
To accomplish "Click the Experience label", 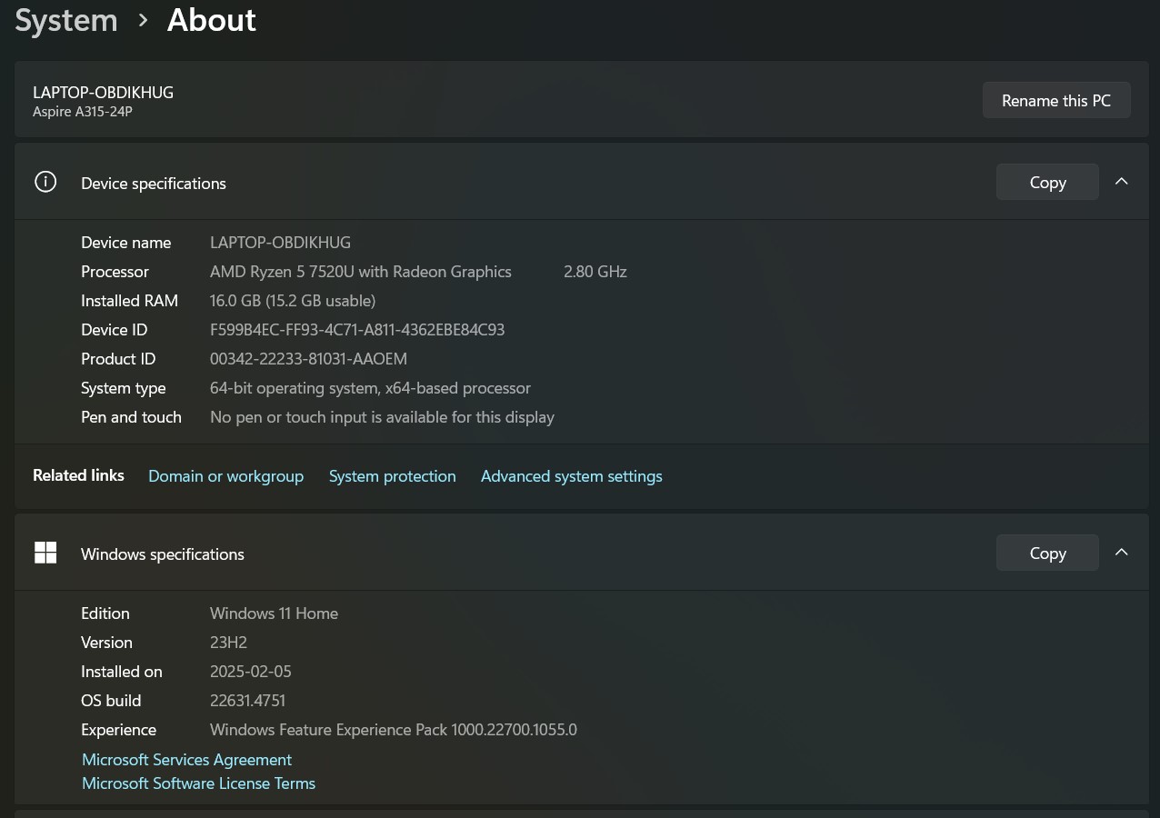I will point(118,730).
